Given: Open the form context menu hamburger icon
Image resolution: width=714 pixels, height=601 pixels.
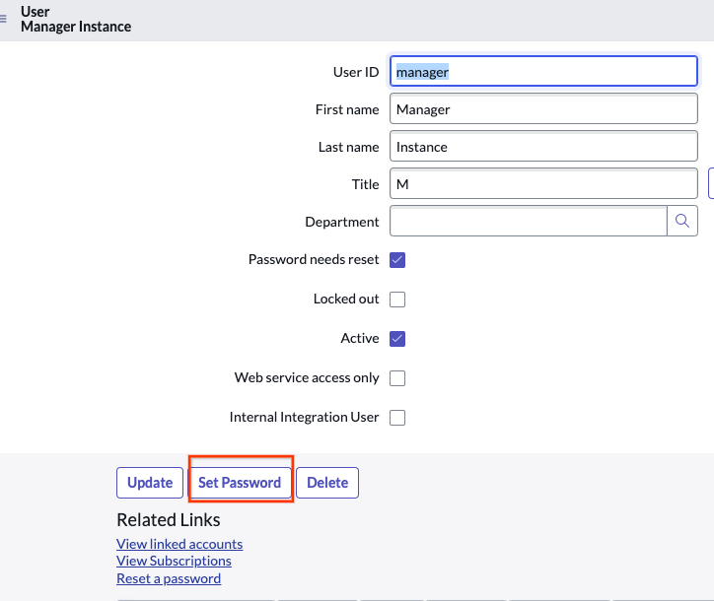Looking at the screenshot, I should (x=4, y=19).
